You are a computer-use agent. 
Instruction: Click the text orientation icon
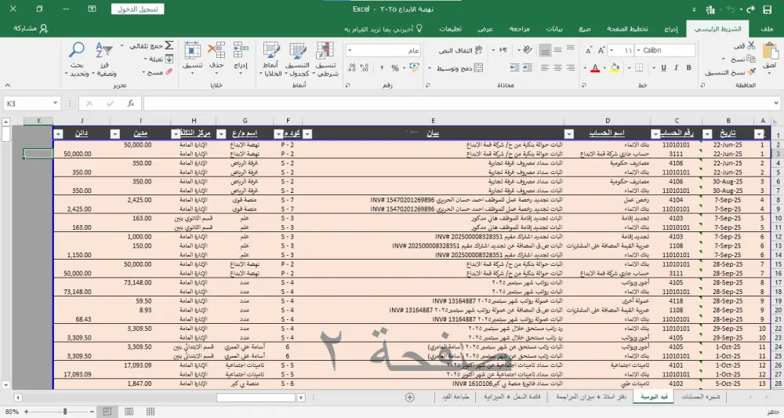click(528, 50)
